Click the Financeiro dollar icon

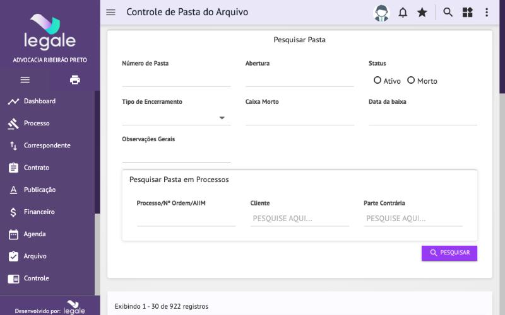coord(13,212)
